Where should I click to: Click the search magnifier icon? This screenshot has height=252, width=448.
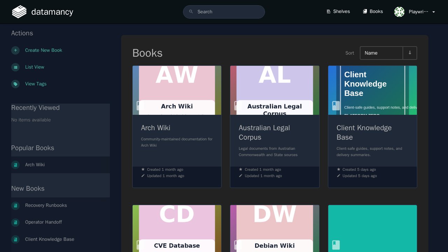[191, 12]
